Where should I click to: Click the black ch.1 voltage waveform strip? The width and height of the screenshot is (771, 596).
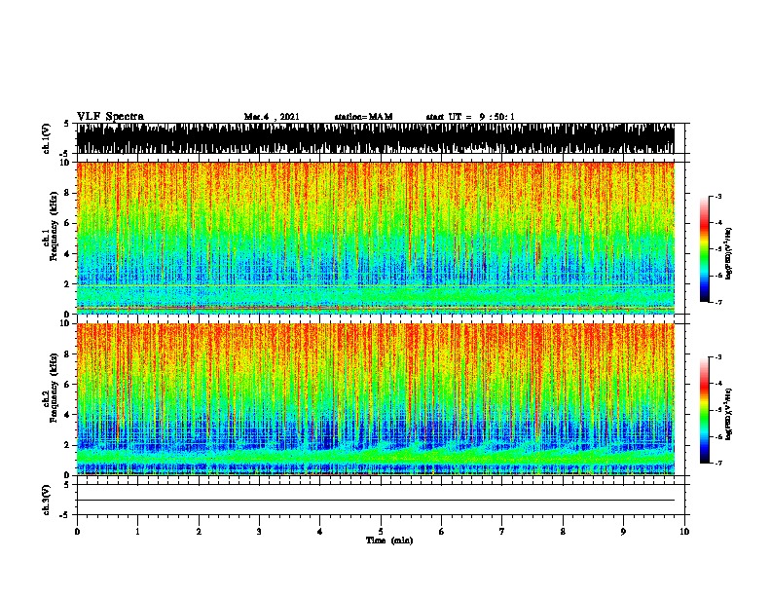pyautogui.click(x=376, y=138)
